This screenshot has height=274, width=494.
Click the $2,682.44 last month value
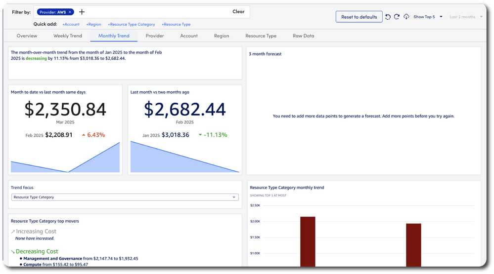pyautogui.click(x=185, y=109)
